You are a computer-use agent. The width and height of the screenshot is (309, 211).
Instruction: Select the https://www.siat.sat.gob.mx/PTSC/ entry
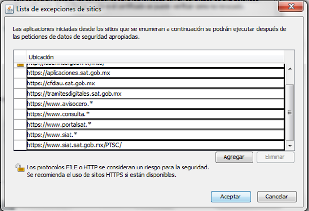tap(155, 145)
